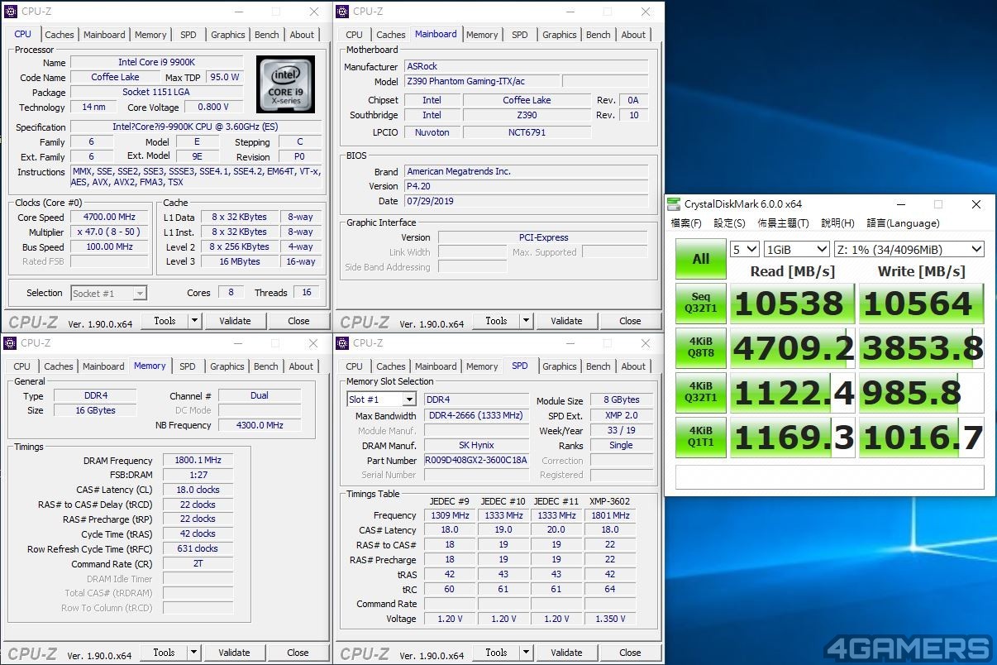997x665 pixels.
Task: Click Close button in SPD window
Action: coord(630,653)
